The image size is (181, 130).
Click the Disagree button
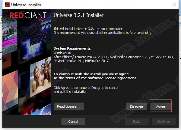coord(136,106)
